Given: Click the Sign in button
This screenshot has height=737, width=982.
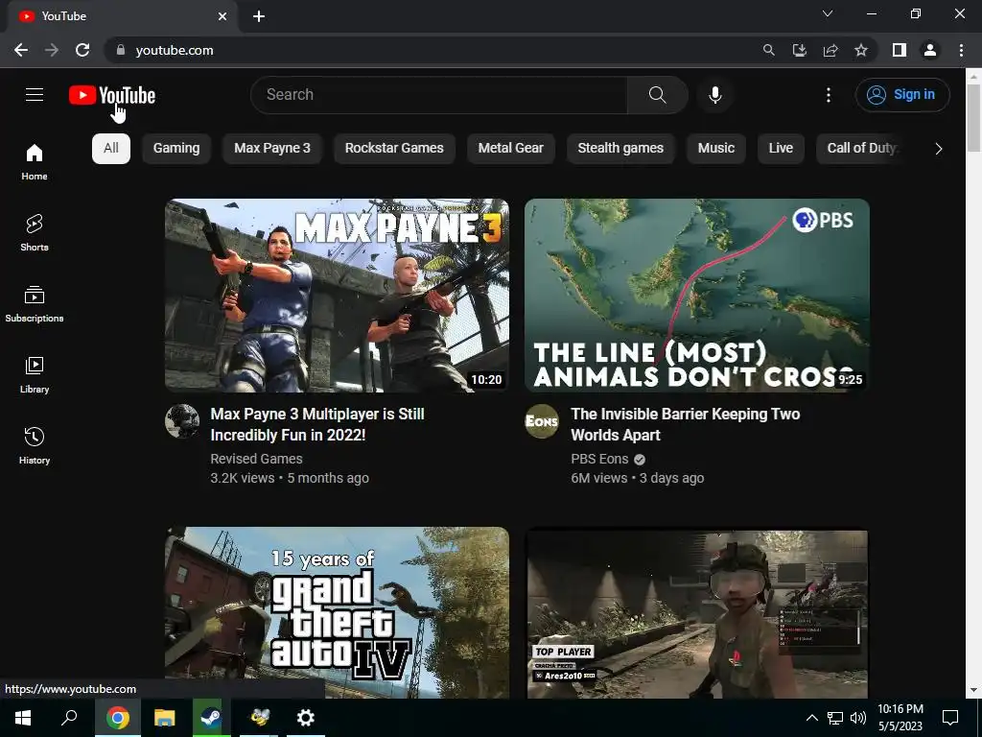Looking at the screenshot, I should (x=901, y=95).
